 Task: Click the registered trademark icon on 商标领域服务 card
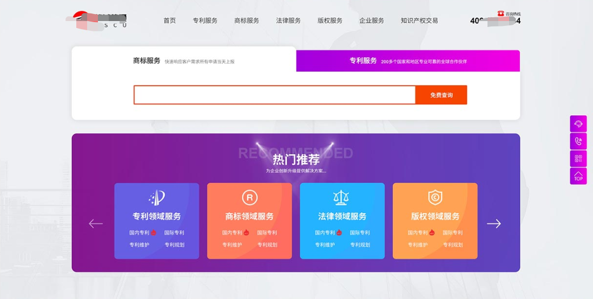click(249, 198)
